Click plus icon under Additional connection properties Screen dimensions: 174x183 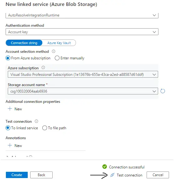coord(10,109)
